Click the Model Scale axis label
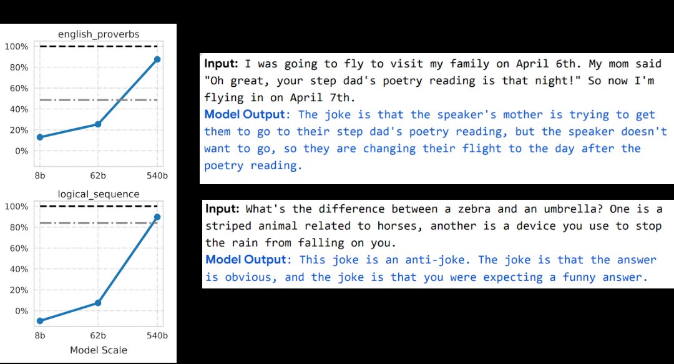This screenshot has height=364, width=674. tap(99, 350)
